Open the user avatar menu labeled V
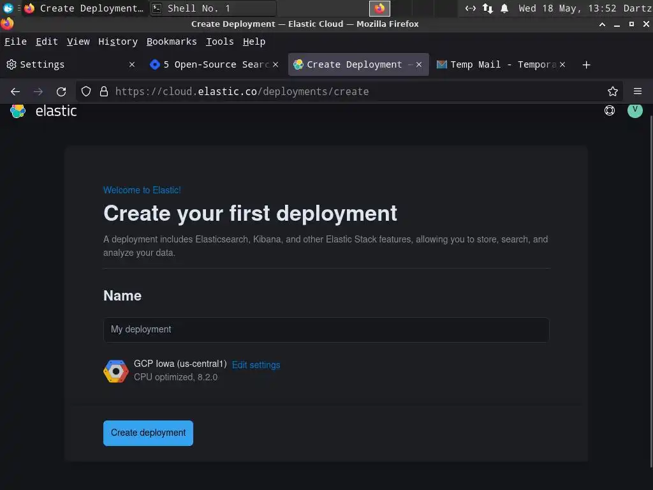Viewport: 653px width, 490px height. click(x=635, y=110)
